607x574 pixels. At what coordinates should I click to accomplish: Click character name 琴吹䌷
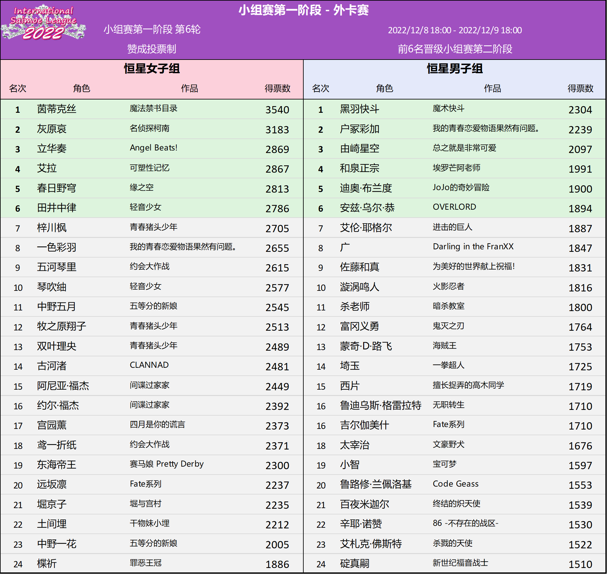pos(52,287)
